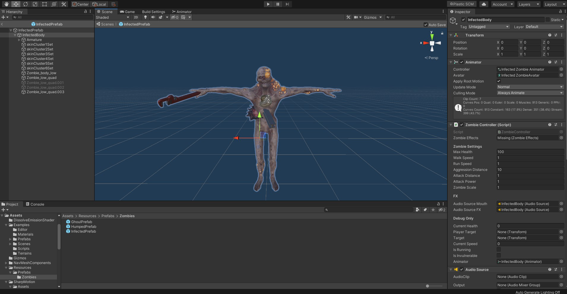Click the Play button
This screenshot has width=567, height=294.
tap(268, 4)
